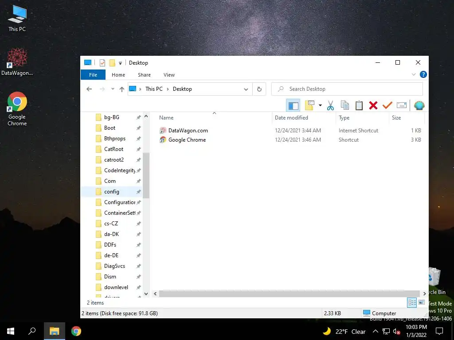
Task: Sort by the Size column header
Action: [396, 118]
